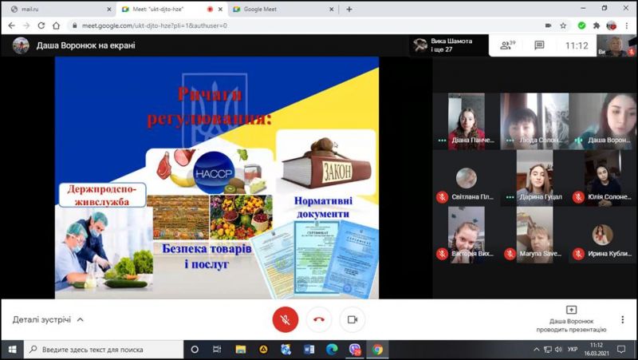Close the Google Meet tab
This screenshot has width=638, height=360.
tap(332, 9)
